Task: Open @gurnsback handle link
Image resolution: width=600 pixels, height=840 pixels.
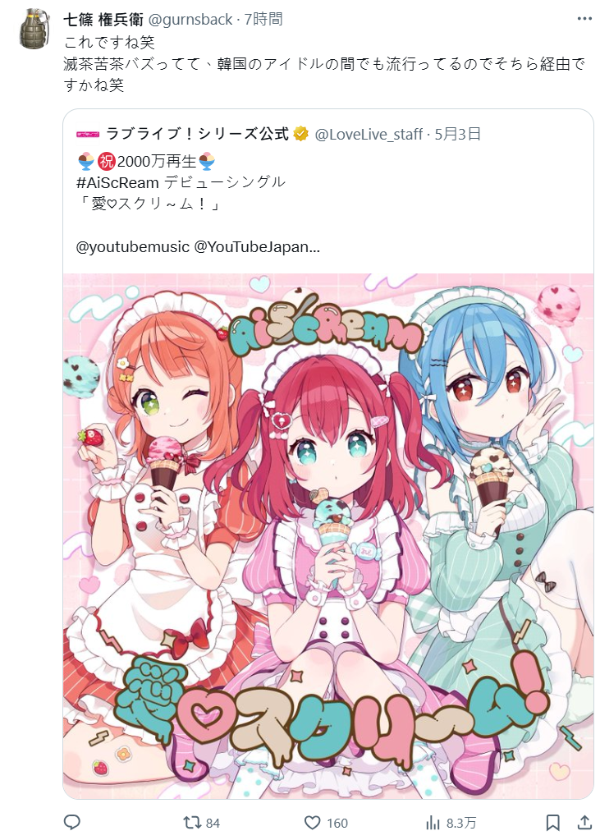Action: point(190,19)
